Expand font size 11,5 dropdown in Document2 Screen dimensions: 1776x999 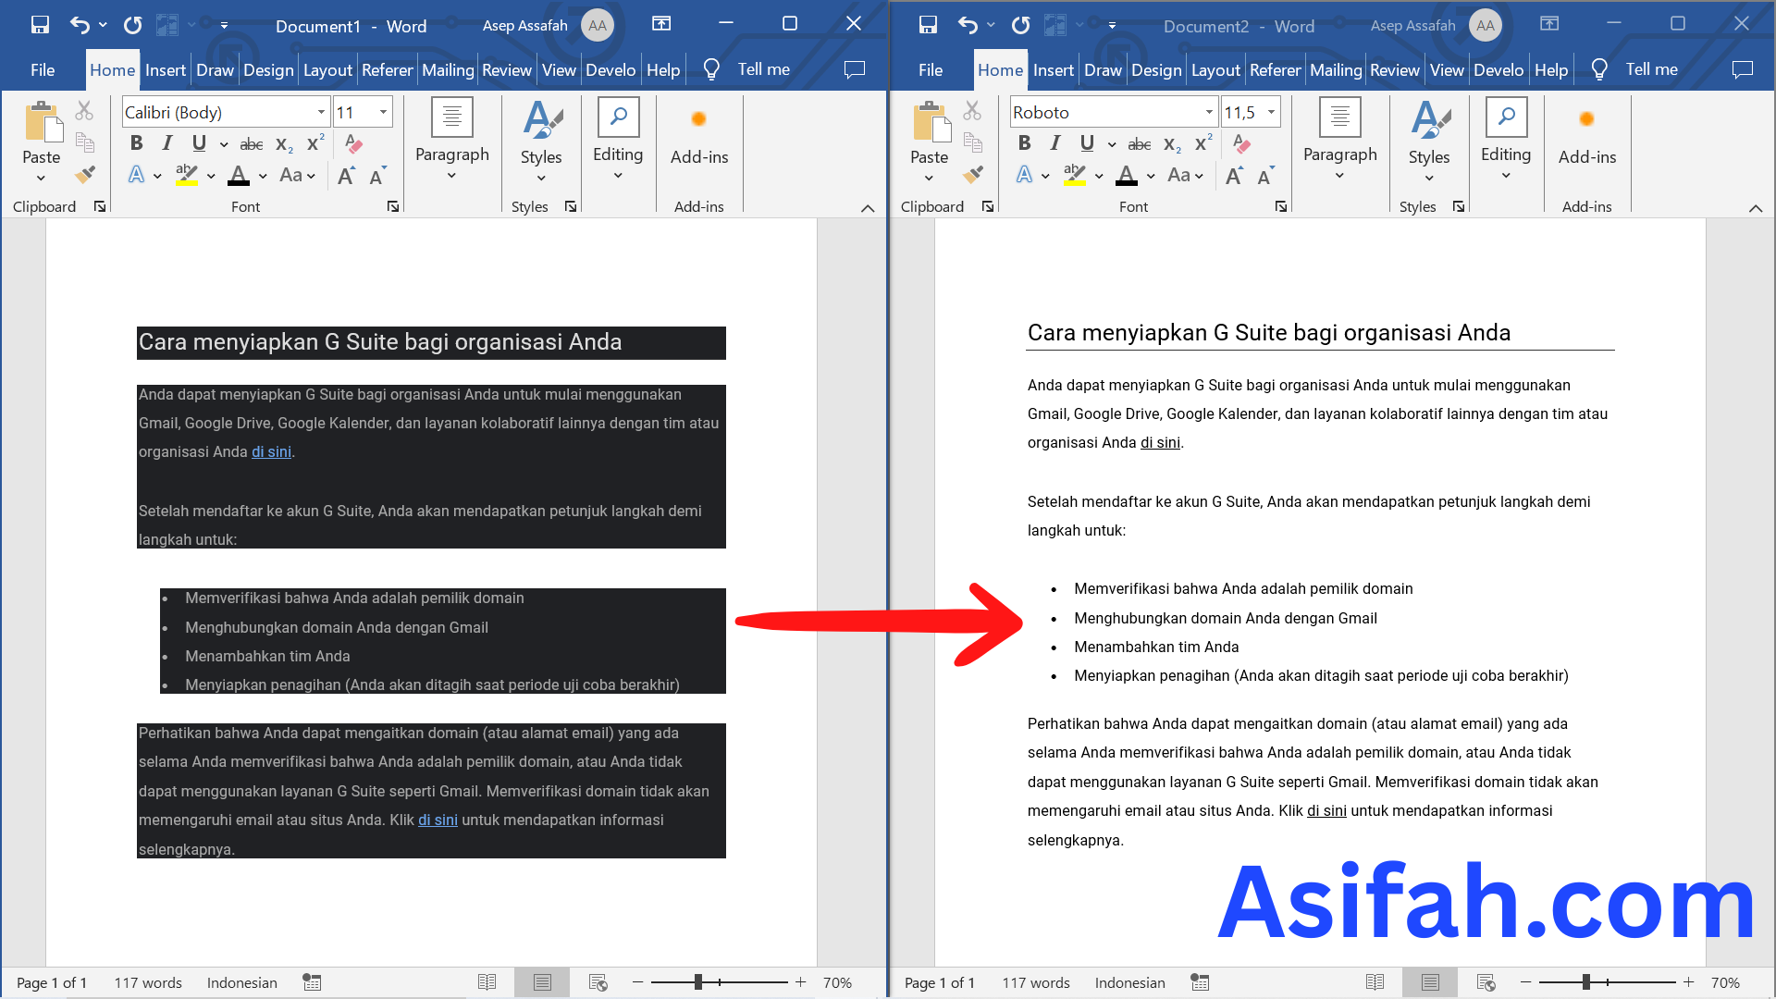pos(1271,112)
